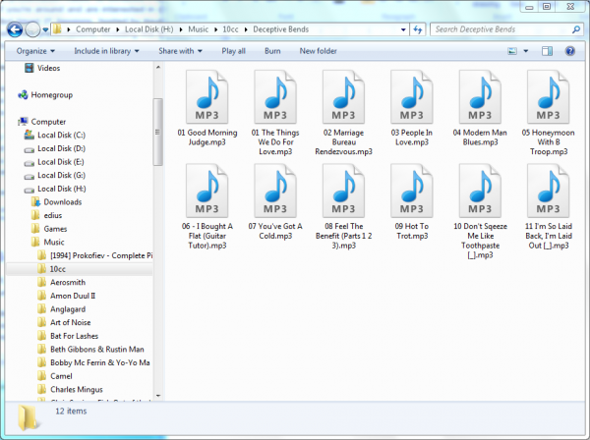This screenshot has width=590, height=440.
Task: Select Local Disk (G:) in the tree
Action: pos(61,175)
